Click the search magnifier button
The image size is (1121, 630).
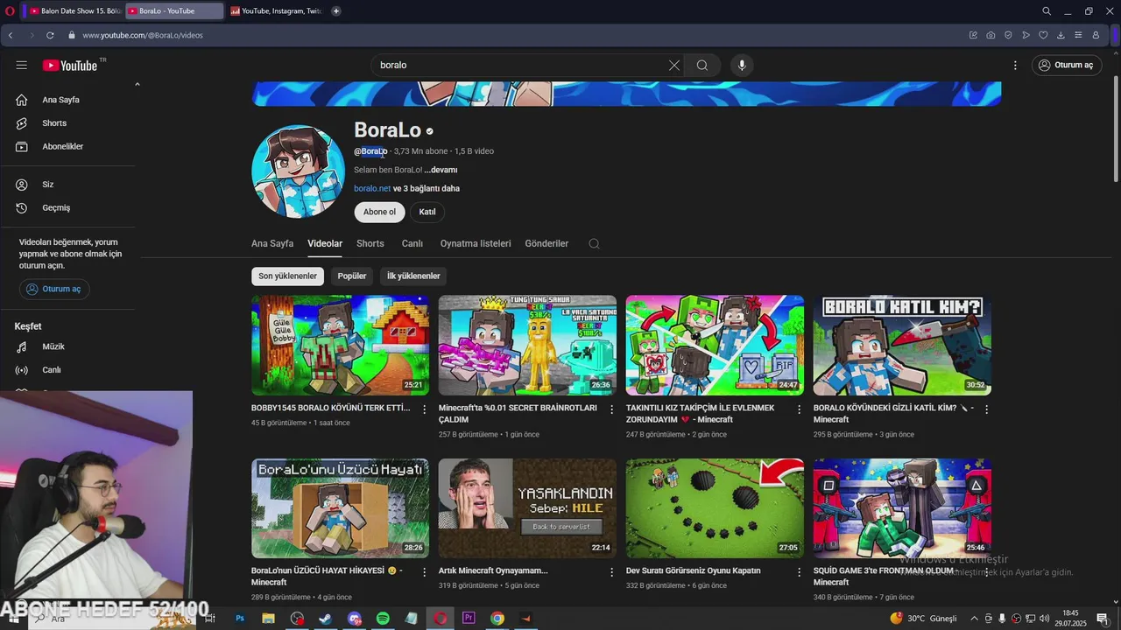tap(702, 65)
